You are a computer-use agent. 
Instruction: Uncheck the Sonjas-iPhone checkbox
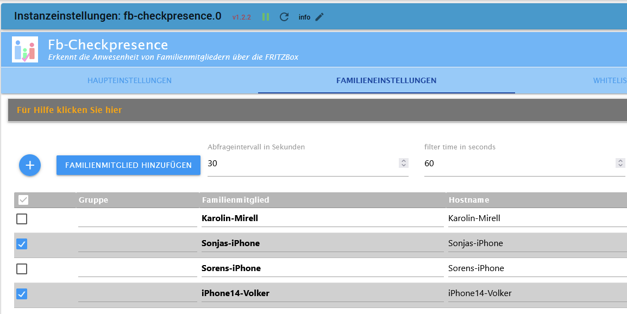(22, 244)
